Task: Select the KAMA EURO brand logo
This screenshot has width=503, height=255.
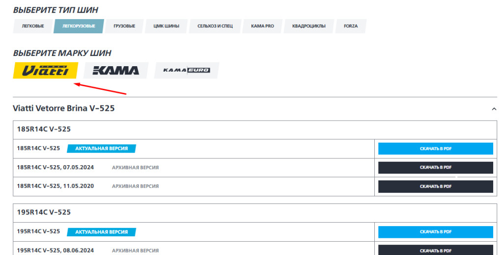Action: coord(187,70)
